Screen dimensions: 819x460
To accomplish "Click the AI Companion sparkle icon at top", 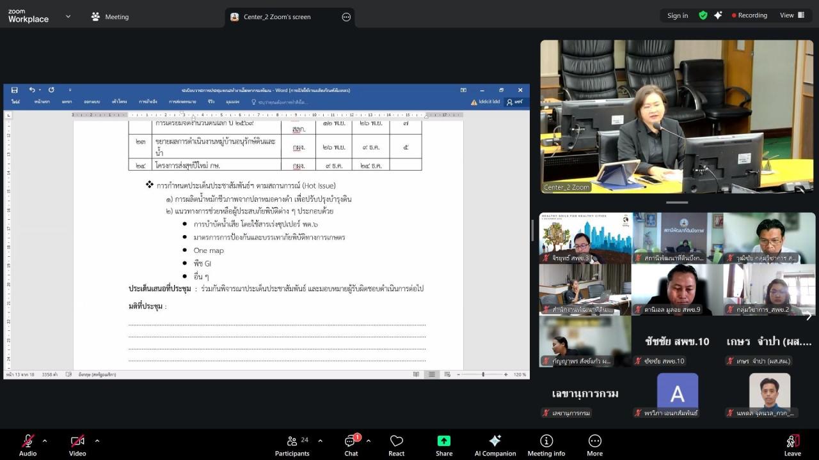I will [x=718, y=15].
